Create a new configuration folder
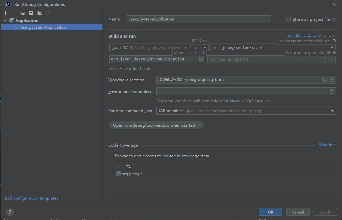 39,13
